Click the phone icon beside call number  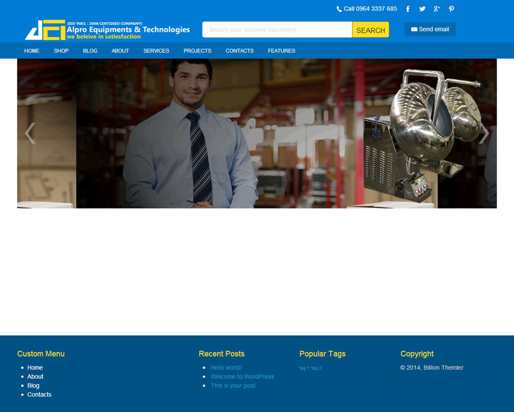point(339,9)
